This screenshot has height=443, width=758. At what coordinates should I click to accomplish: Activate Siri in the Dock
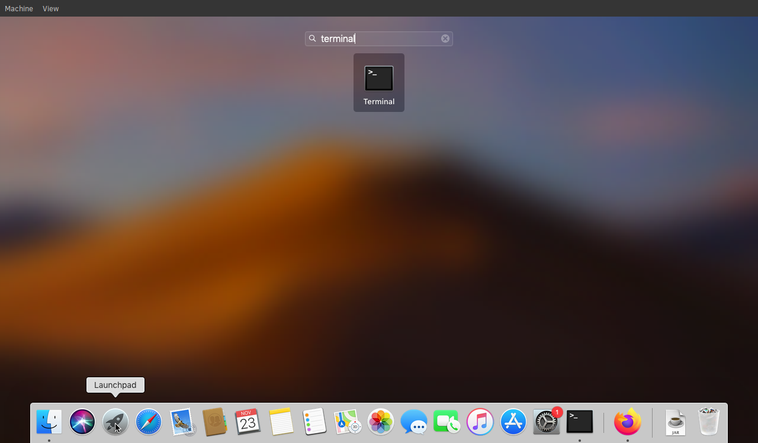pos(82,422)
